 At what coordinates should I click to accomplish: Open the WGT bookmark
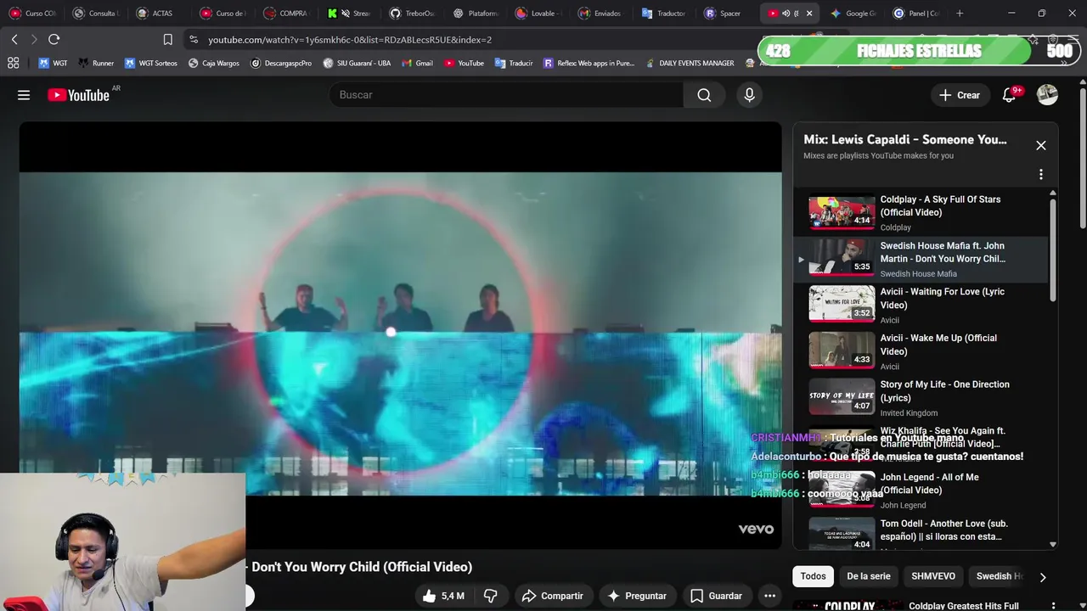click(x=53, y=63)
